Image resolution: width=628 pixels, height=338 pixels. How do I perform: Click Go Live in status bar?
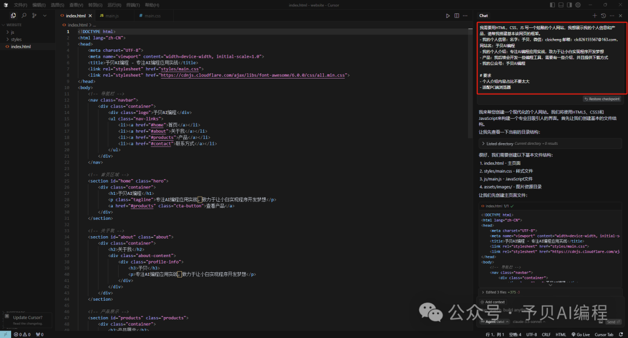tap(579, 335)
